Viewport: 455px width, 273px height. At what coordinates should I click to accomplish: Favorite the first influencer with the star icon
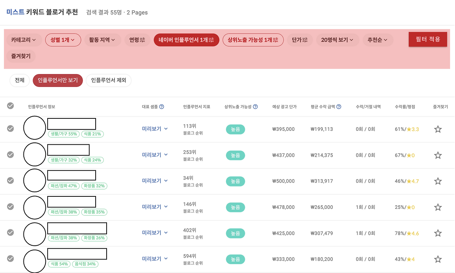438,129
